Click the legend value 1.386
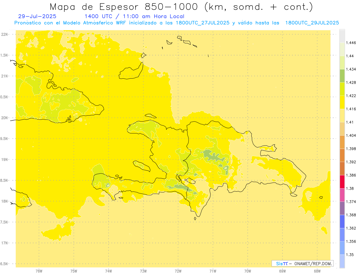356x275 pixels. point(352,175)
